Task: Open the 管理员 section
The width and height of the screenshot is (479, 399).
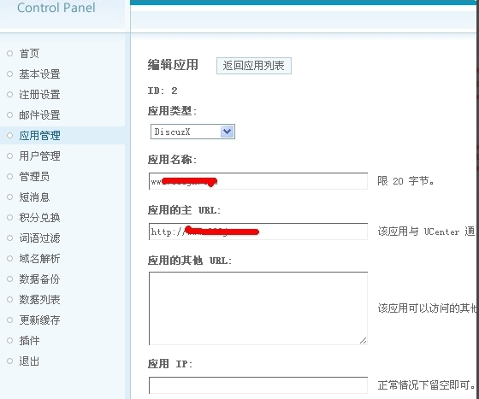Action: click(x=34, y=176)
